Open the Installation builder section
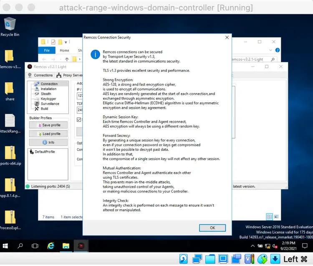313x266 pixels. pos(48,89)
